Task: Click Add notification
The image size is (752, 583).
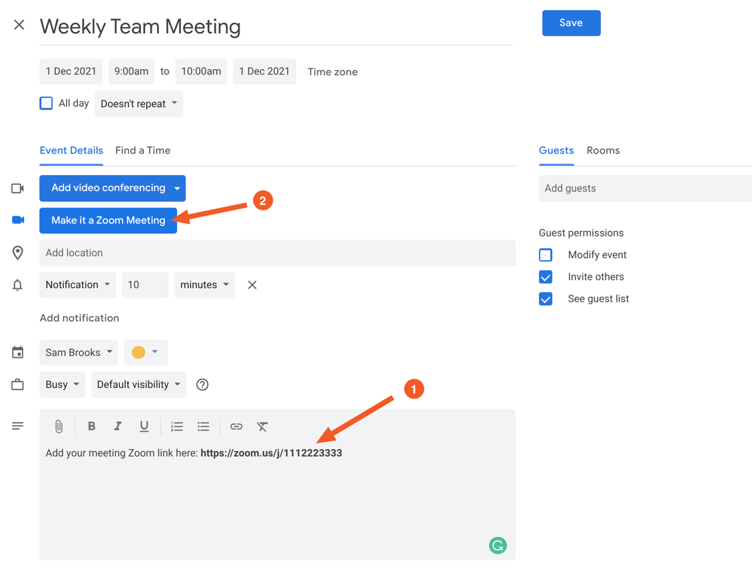Action: [x=79, y=318]
